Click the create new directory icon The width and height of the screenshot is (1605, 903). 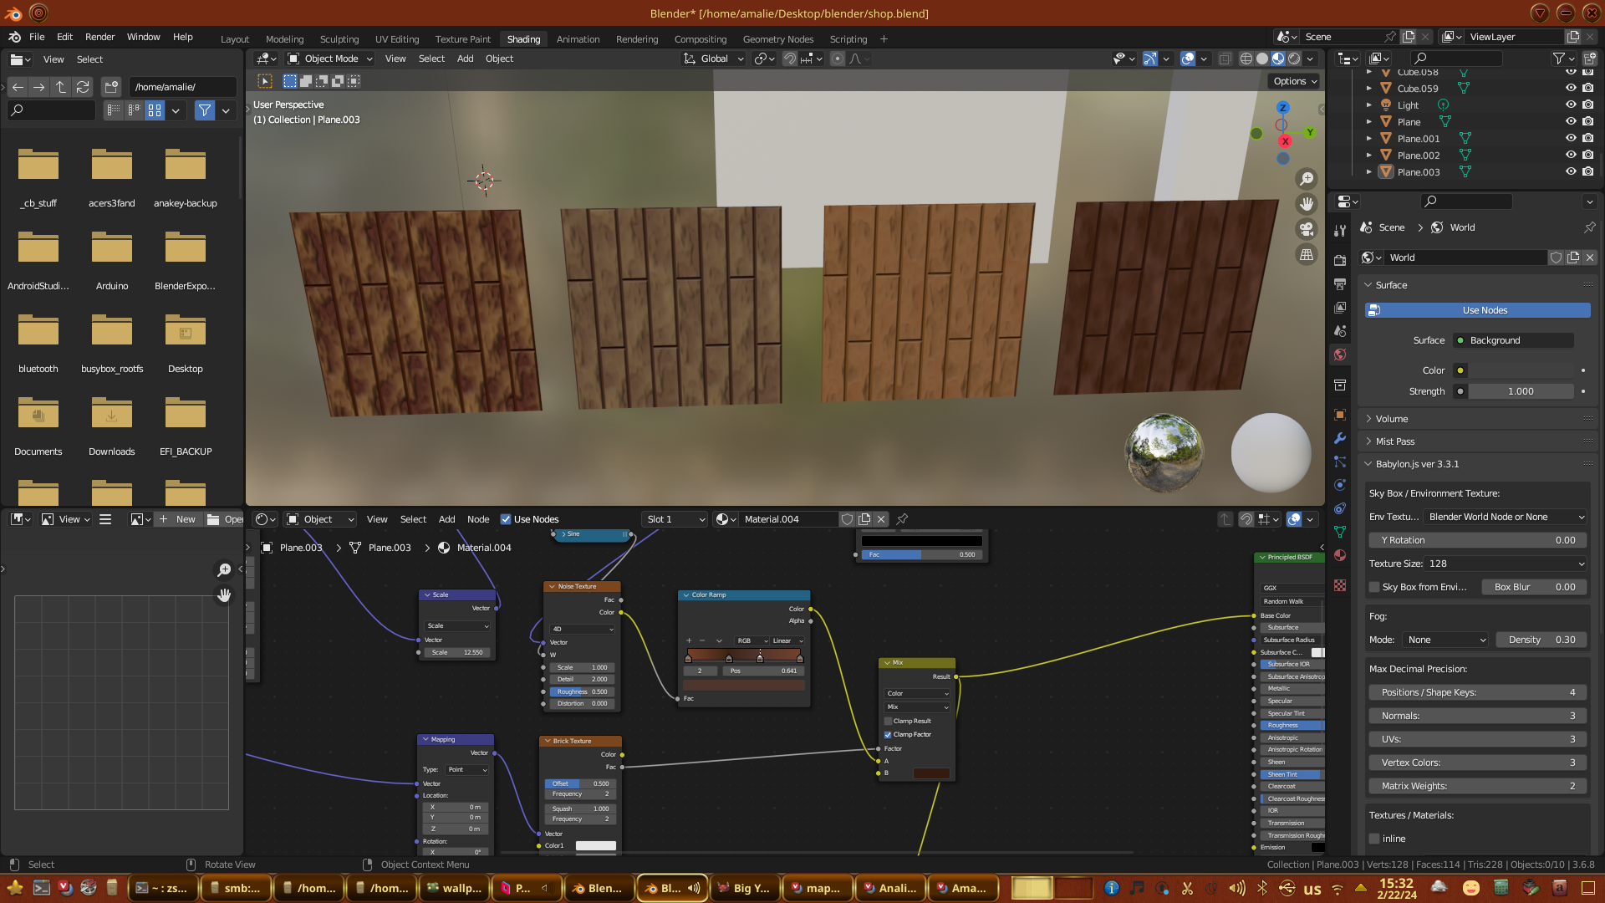pos(111,87)
